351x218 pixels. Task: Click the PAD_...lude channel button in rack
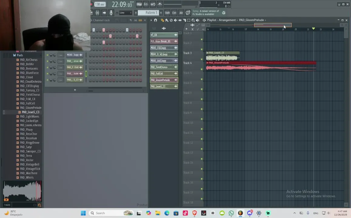tap(75, 74)
